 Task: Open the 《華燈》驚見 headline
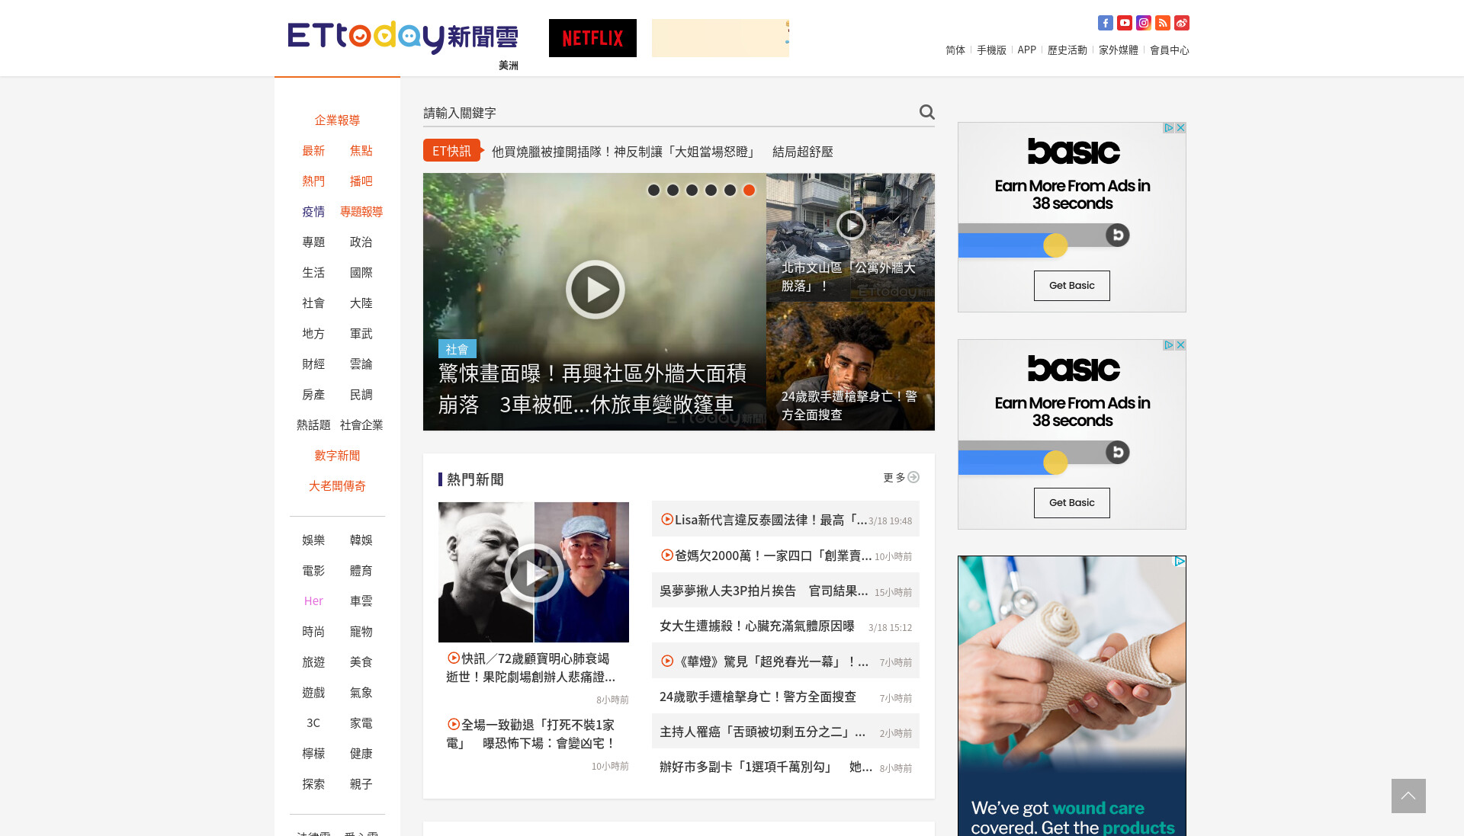[x=764, y=661]
